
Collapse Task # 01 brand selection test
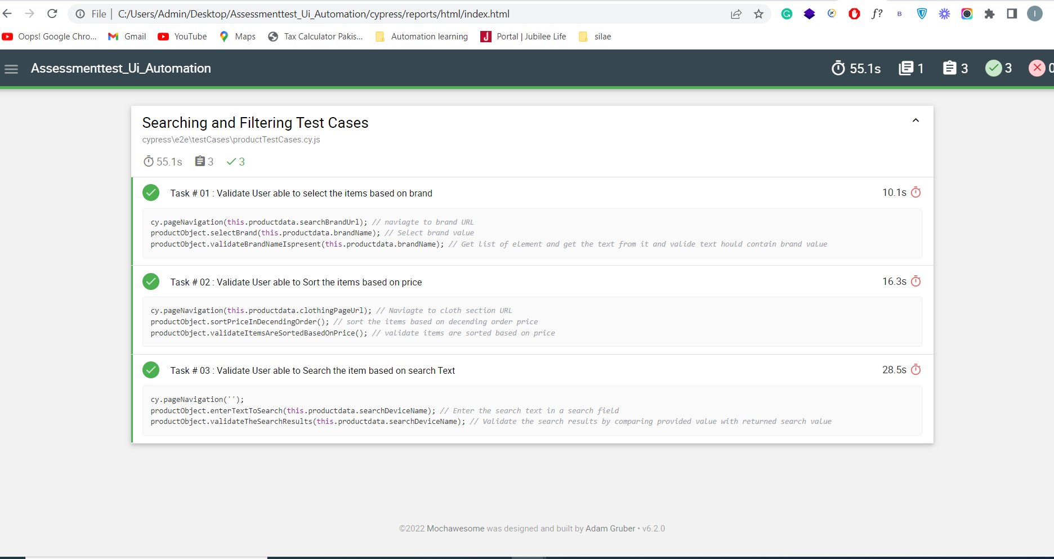[x=532, y=193]
